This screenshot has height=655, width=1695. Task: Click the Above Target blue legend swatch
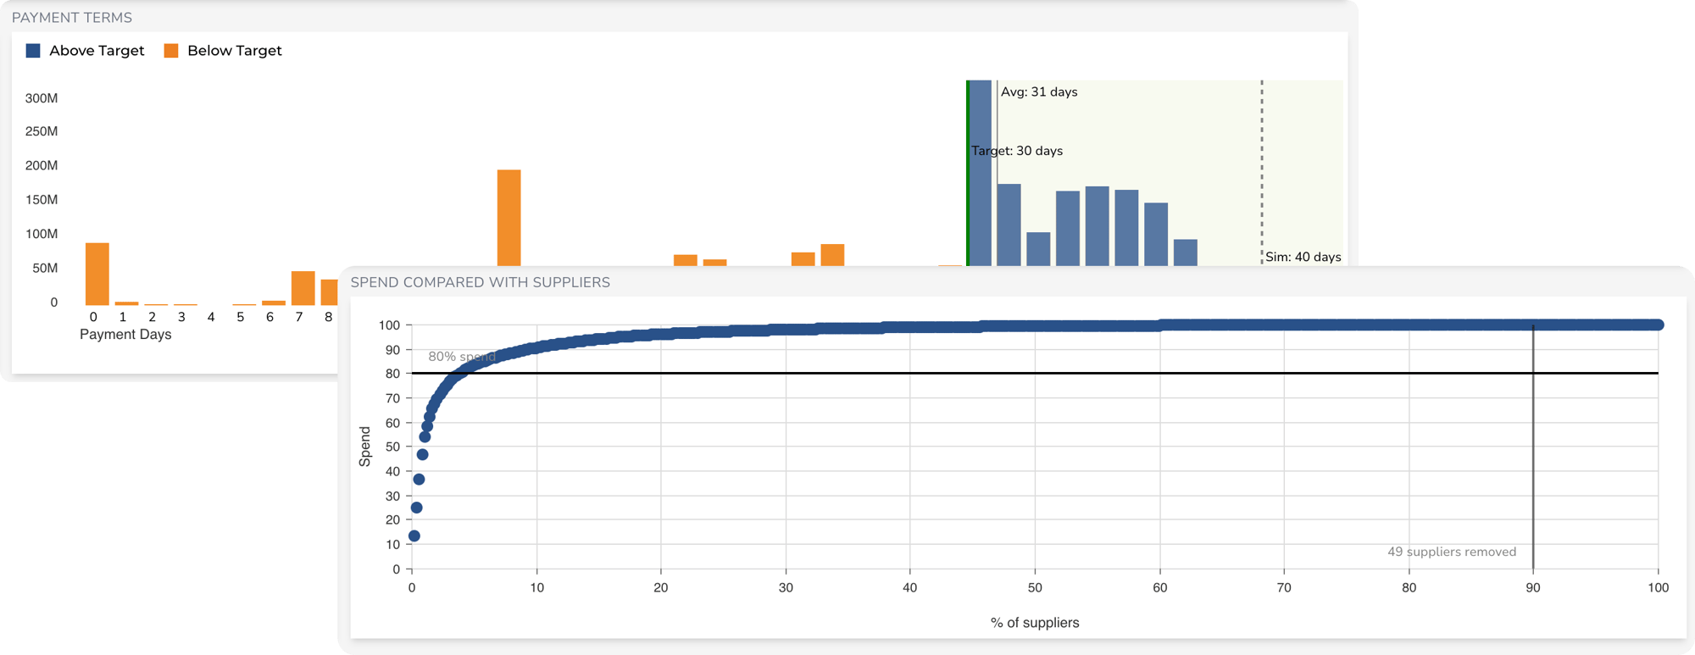[33, 51]
